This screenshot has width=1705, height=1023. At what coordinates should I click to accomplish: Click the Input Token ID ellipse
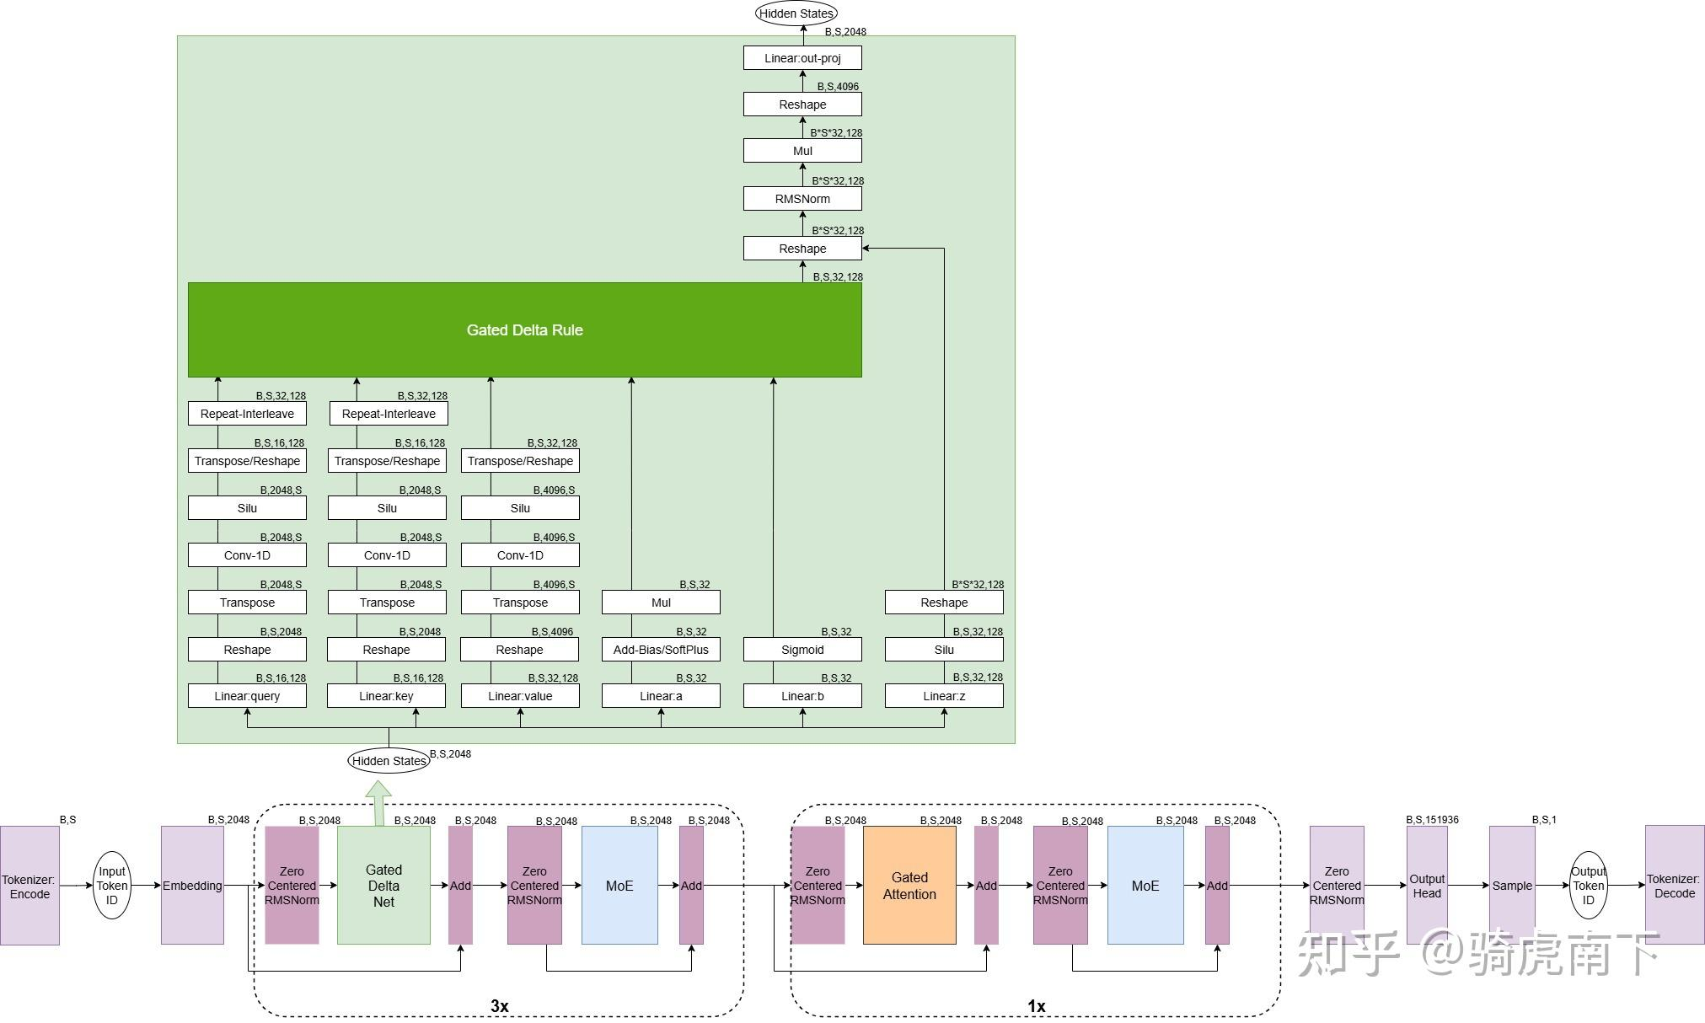[112, 886]
